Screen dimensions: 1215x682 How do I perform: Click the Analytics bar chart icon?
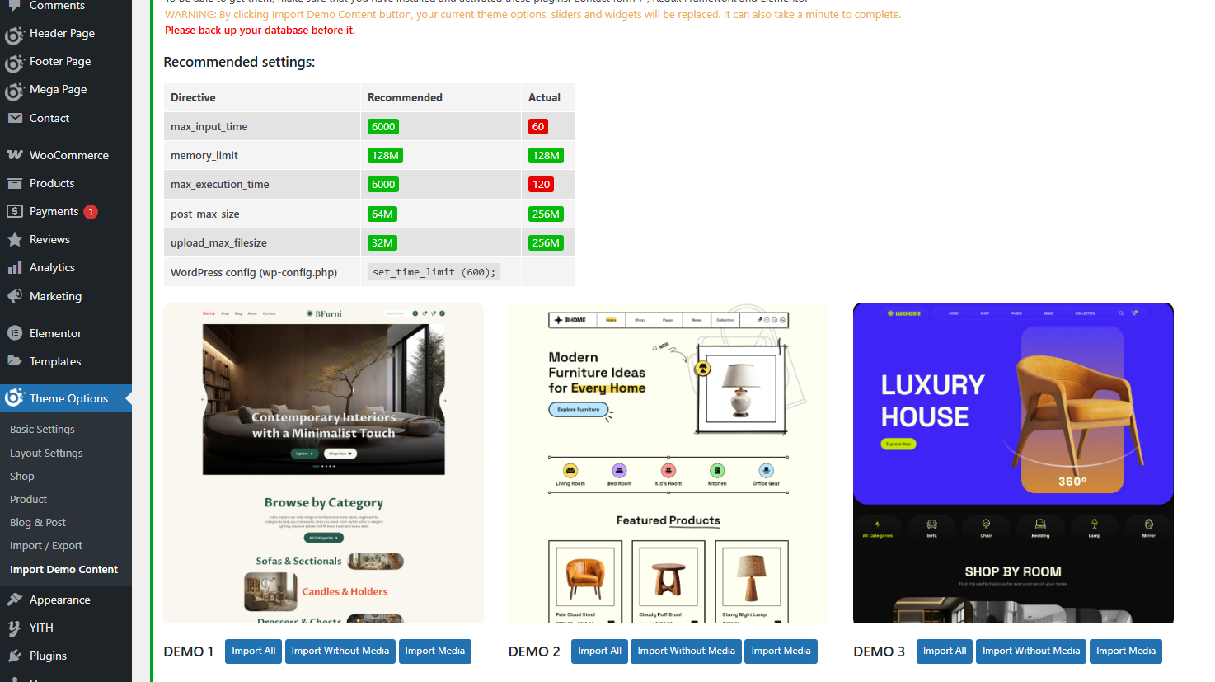pyautogui.click(x=15, y=267)
